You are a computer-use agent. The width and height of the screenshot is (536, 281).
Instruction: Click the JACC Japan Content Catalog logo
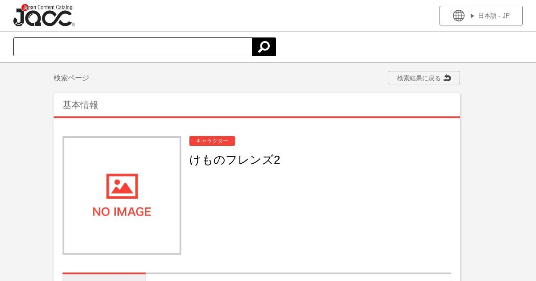pos(44,16)
